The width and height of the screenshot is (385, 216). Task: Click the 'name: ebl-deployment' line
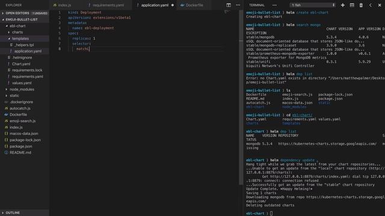pyautogui.click(x=93, y=28)
